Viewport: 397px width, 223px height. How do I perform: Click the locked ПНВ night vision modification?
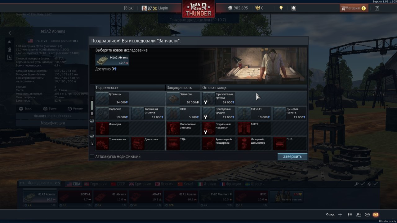(290, 143)
